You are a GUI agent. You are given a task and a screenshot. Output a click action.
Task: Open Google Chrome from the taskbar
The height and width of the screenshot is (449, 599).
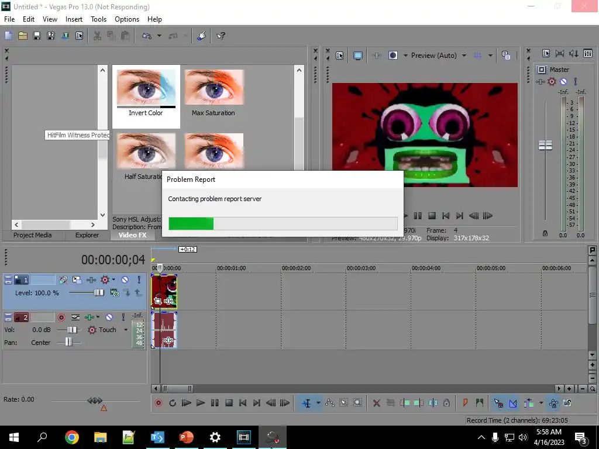[72, 437]
